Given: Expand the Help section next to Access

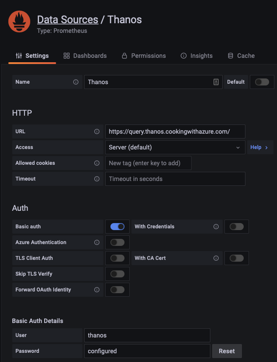Looking at the screenshot, I should click(260, 147).
